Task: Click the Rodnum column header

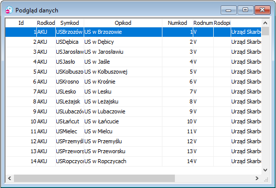Action: pyautogui.click(x=203, y=23)
